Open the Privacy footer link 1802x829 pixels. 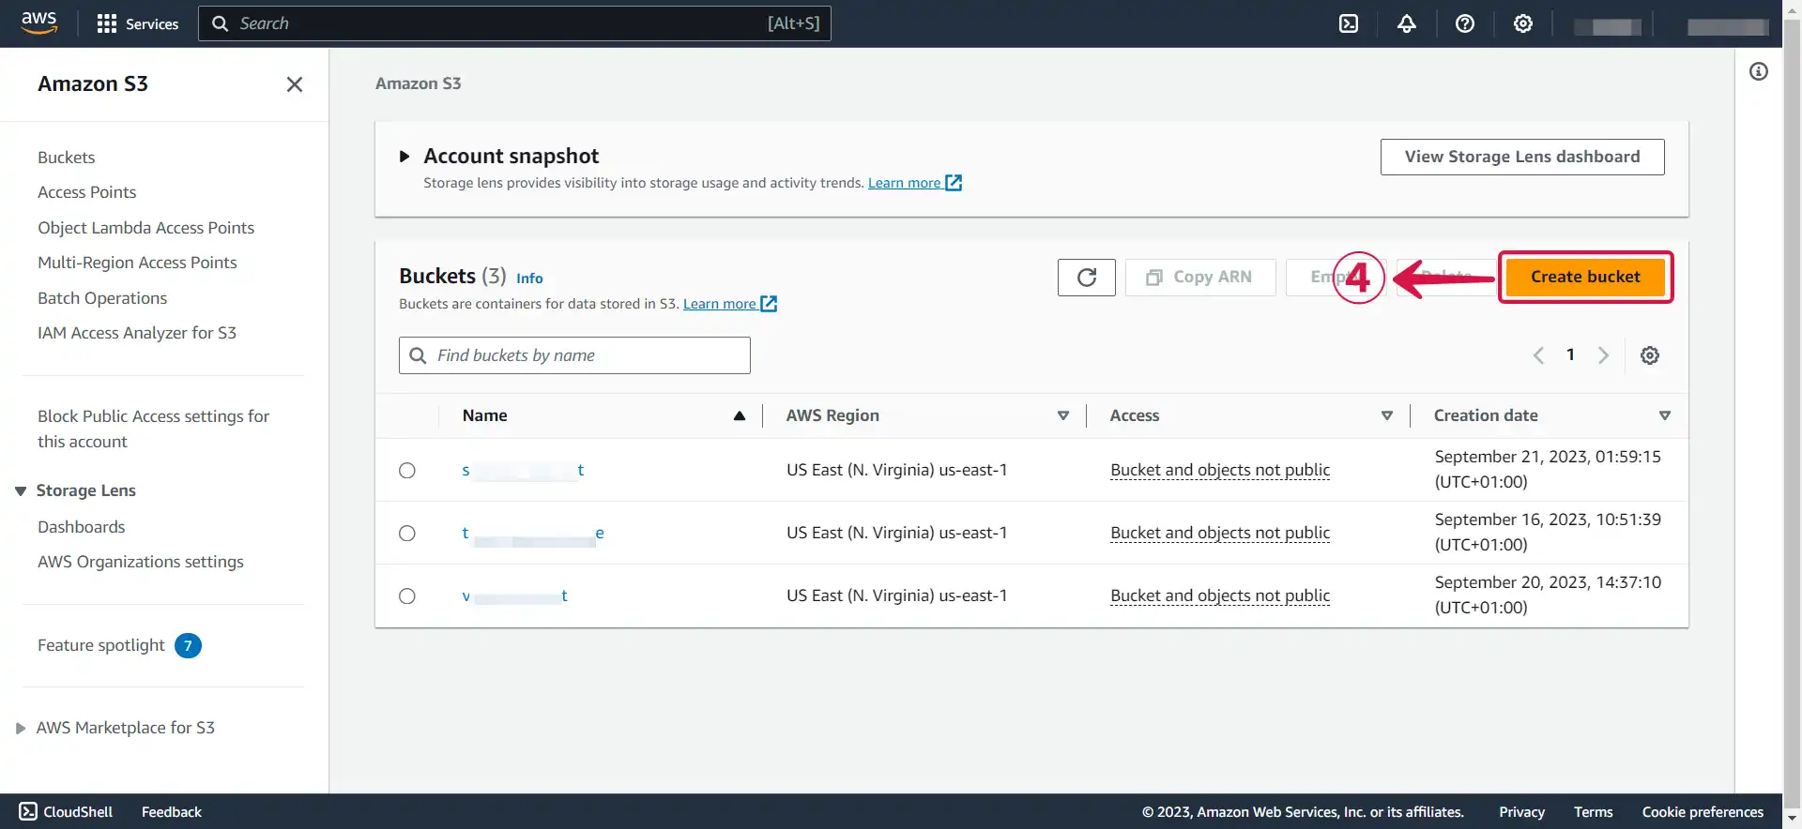coord(1521,812)
